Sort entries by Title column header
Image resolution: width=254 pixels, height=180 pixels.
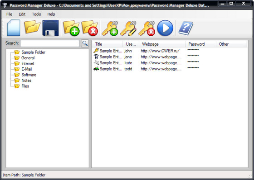tap(107, 44)
